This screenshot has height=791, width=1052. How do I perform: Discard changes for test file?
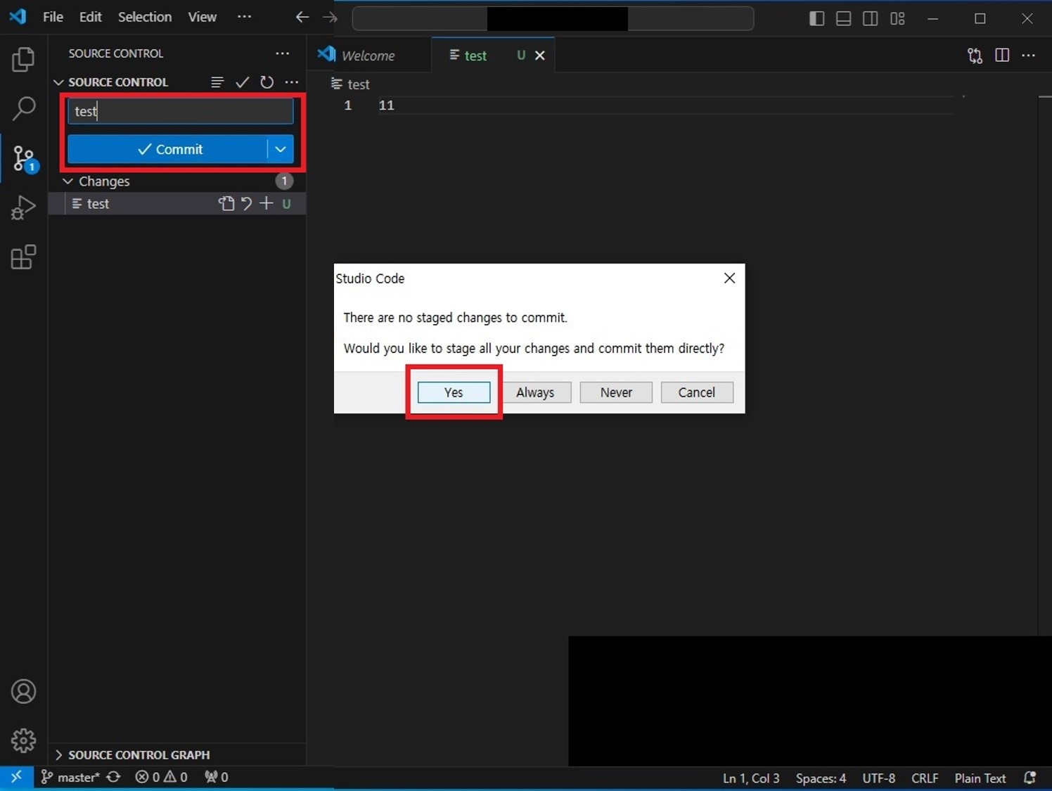point(246,204)
